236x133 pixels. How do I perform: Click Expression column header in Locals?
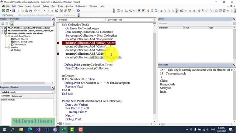pyautogui.click(x=170, y=28)
